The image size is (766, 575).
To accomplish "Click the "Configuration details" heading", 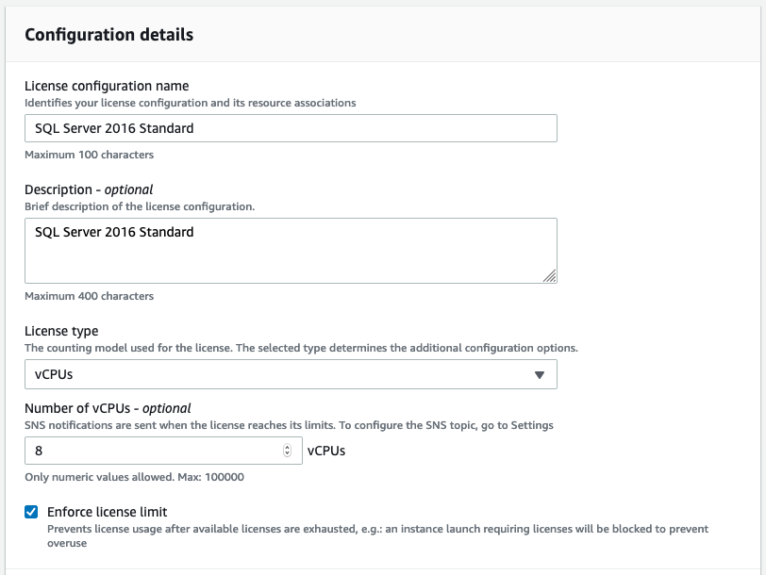I will pos(108,35).
